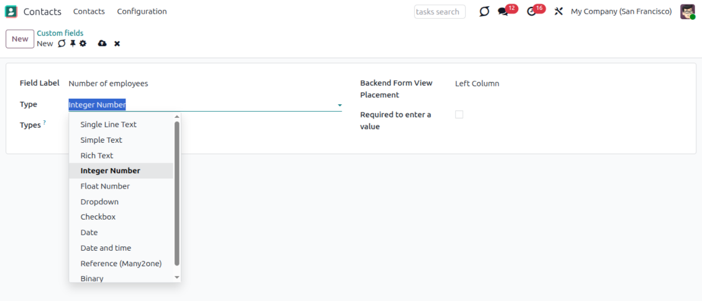Discard changes with the X icon

point(117,43)
